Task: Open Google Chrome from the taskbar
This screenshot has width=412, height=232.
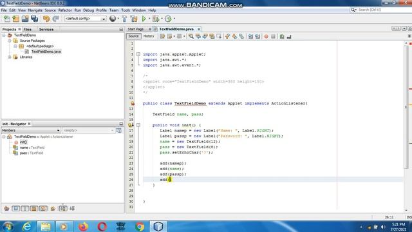Action: click(x=140, y=226)
